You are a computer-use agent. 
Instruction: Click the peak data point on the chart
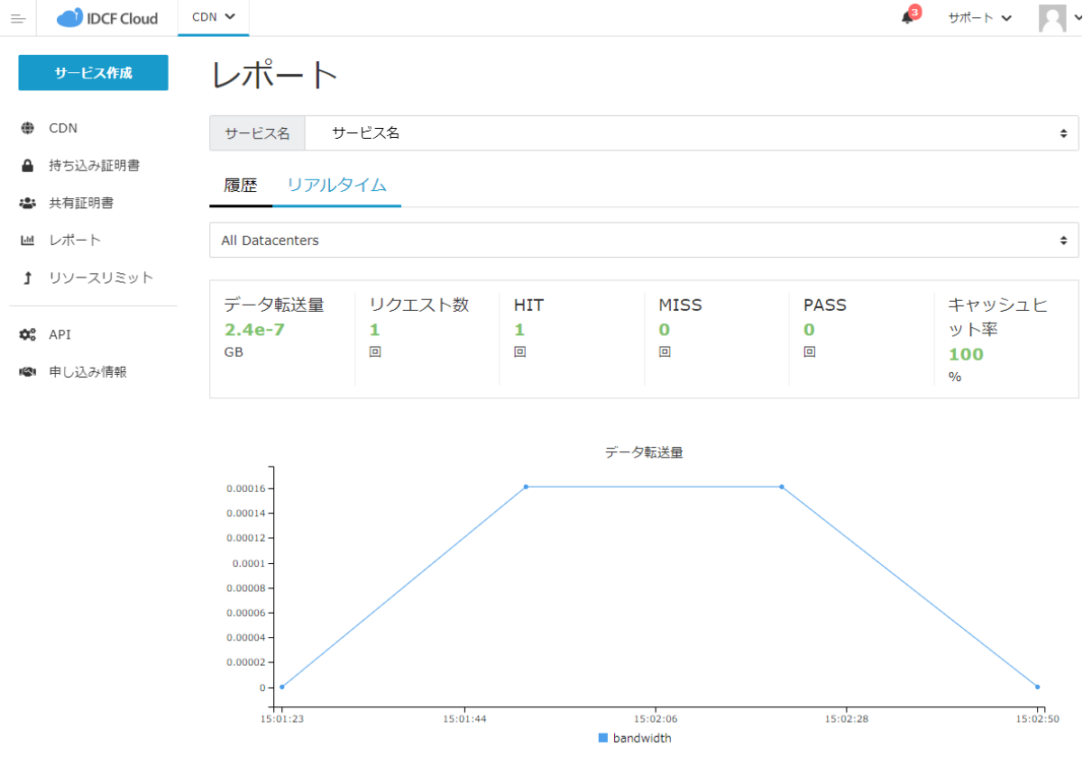point(527,487)
